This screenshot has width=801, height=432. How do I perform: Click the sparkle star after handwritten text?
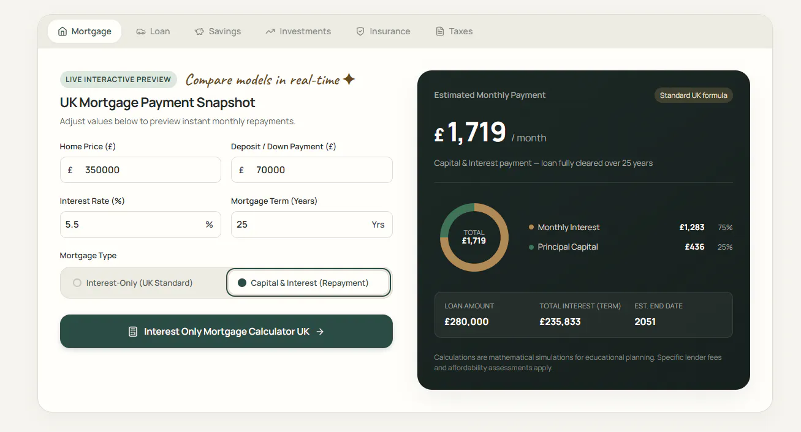coord(349,80)
